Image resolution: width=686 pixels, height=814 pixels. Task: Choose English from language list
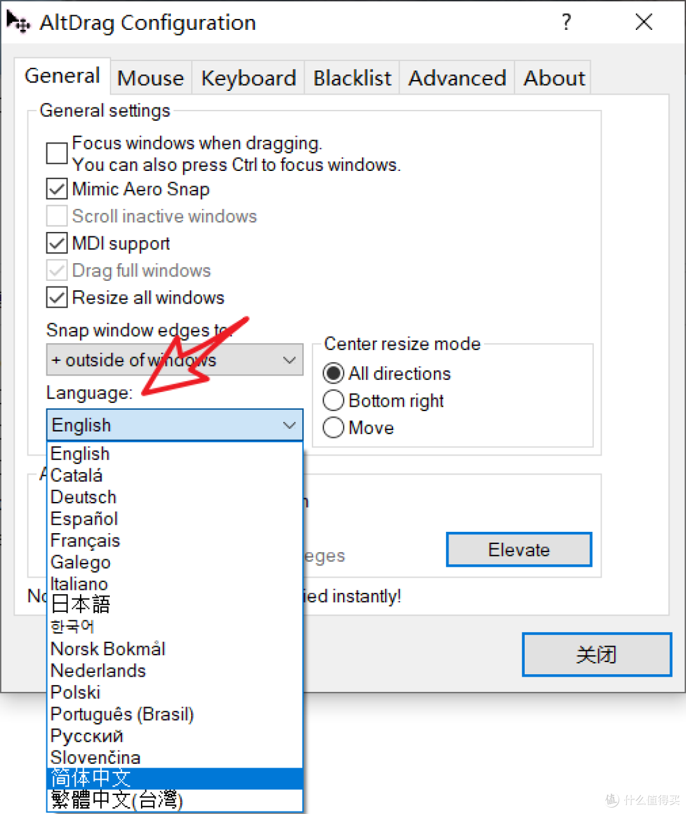click(175, 454)
